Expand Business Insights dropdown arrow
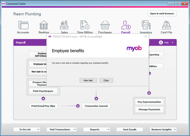 pyautogui.click(x=175, y=130)
